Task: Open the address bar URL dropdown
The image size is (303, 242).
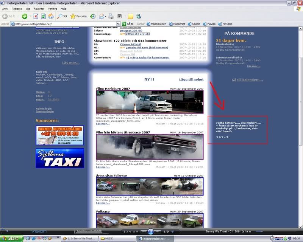Action: pos(118,24)
